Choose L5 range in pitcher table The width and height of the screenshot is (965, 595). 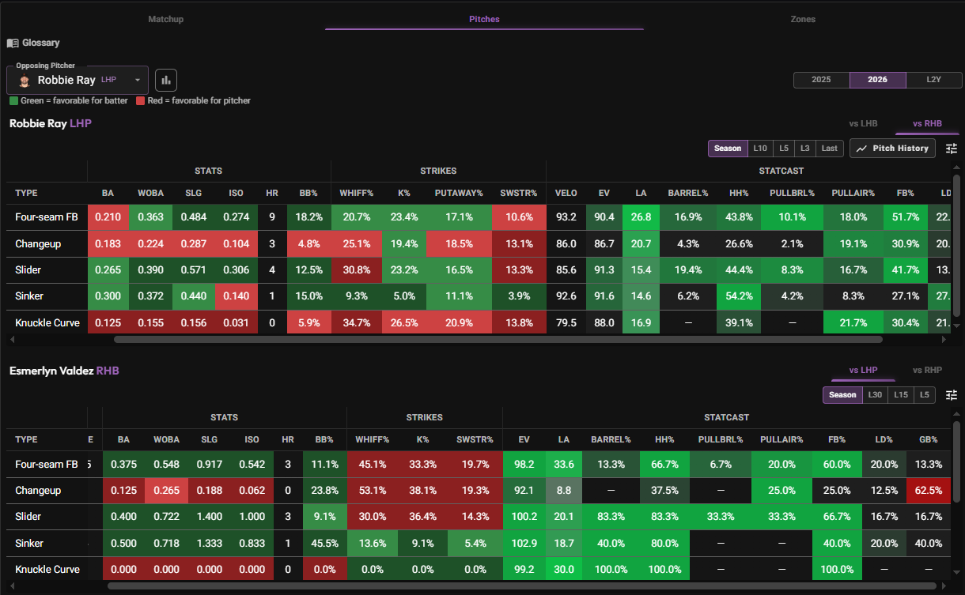point(784,149)
